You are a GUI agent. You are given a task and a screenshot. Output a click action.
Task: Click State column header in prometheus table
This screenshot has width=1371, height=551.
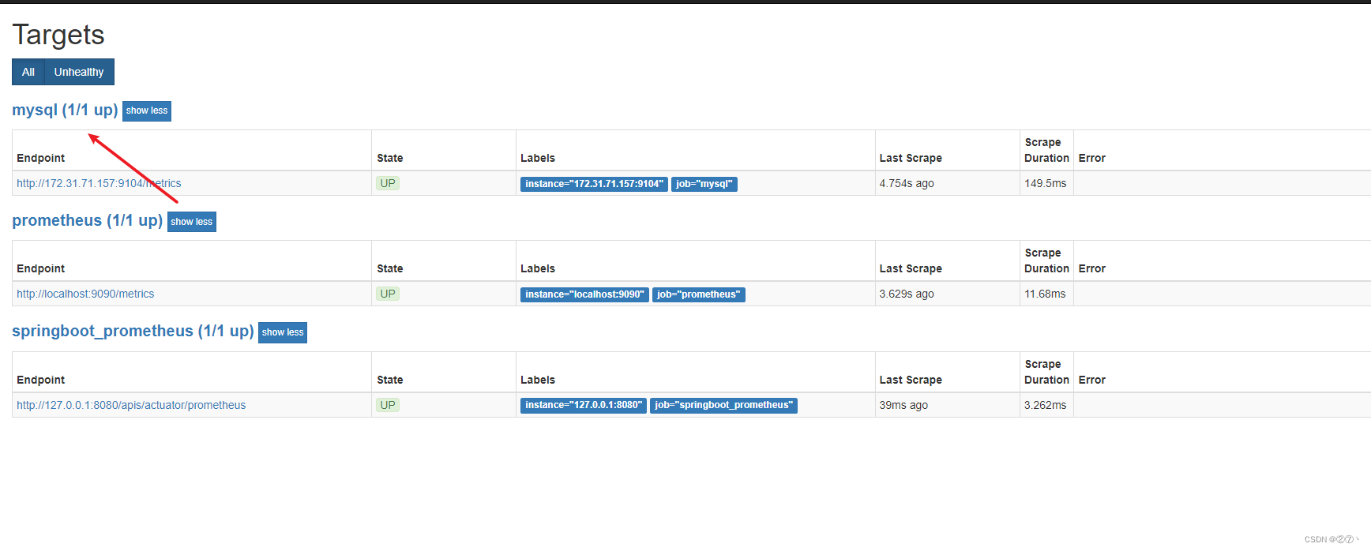390,268
